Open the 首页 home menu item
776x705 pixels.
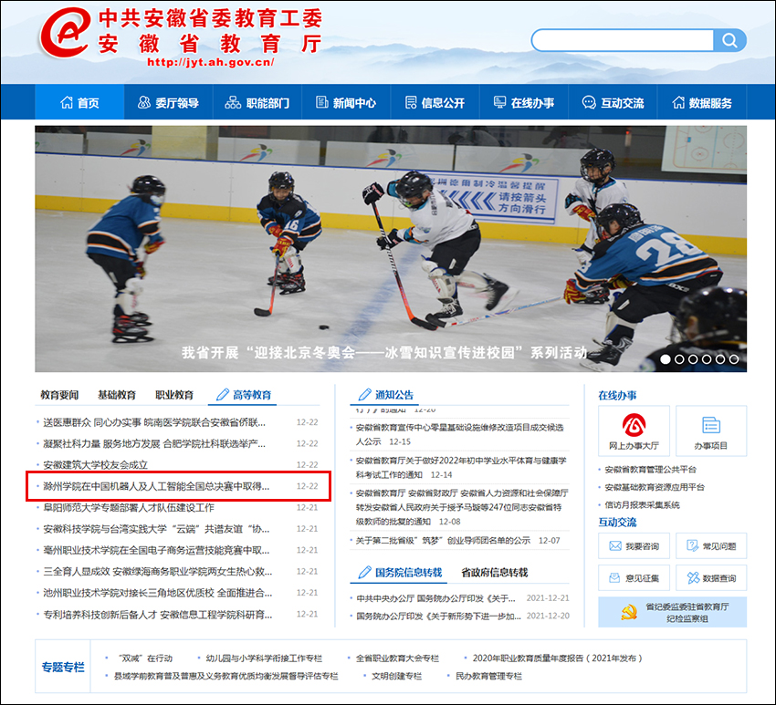pyautogui.click(x=79, y=102)
